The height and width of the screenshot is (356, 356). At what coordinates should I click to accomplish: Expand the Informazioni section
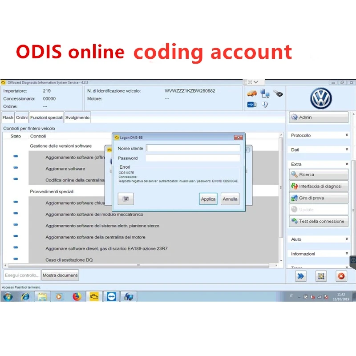click(319, 254)
